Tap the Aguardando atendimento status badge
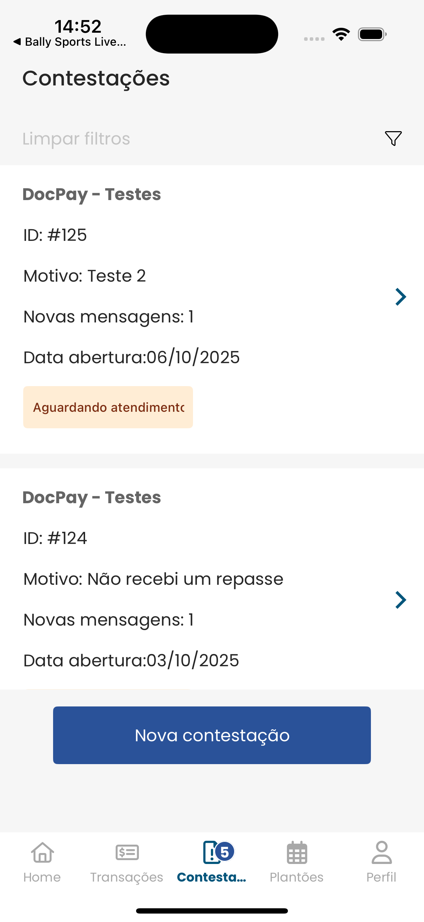424x922 pixels. click(x=108, y=407)
